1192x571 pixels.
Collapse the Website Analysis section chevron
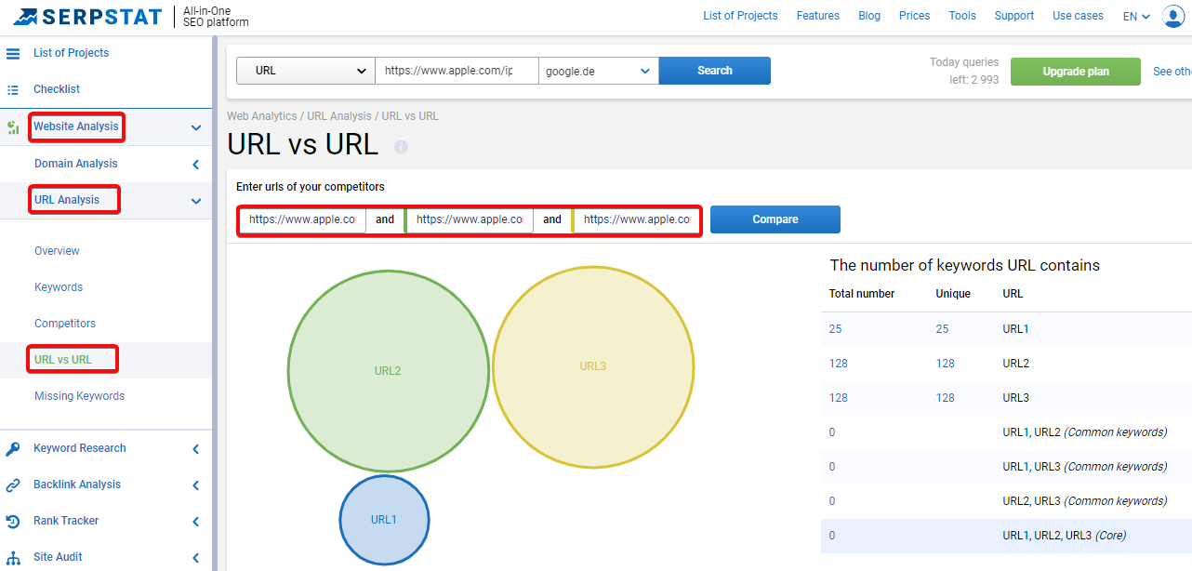point(196,127)
